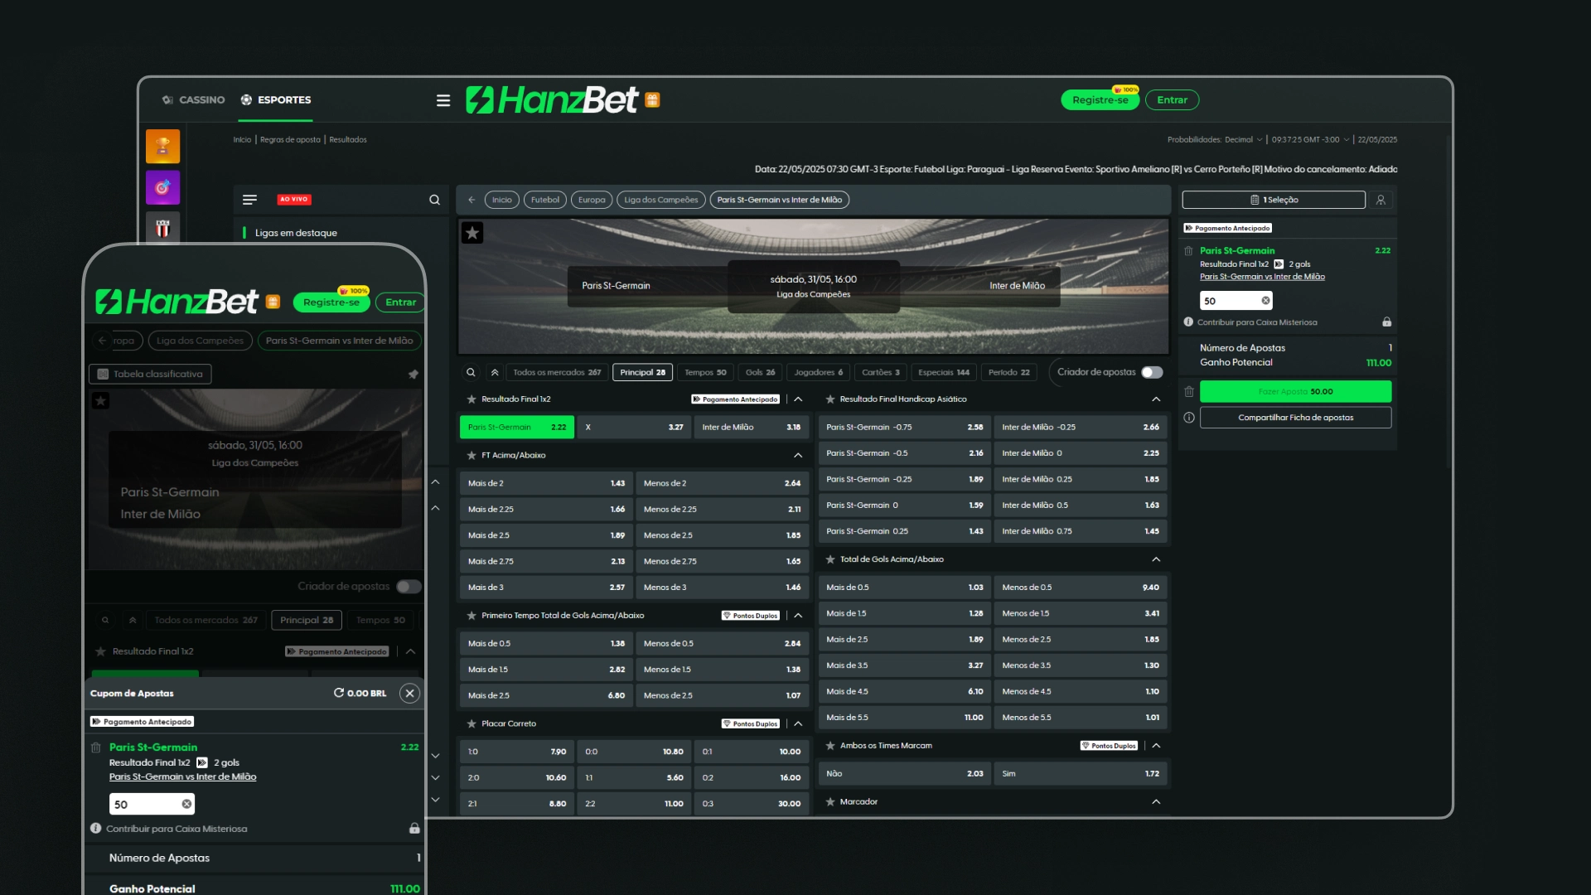Open Liga dos Campeões breadcrumb on desktop
This screenshot has width=1591, height=895.
(x=660, y=200)
